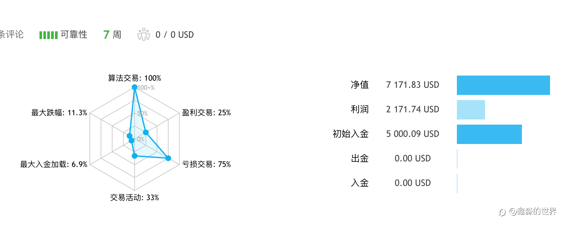
Task: Click the 初始入金 blue bar
Action: pos(489,134)
